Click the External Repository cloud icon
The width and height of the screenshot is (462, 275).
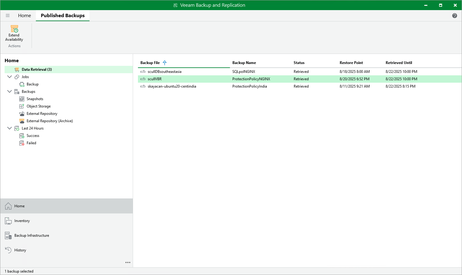[22, 114]
